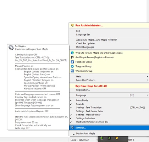Click the forum icon beside Aml Maple Forum

tap(72, 58)
